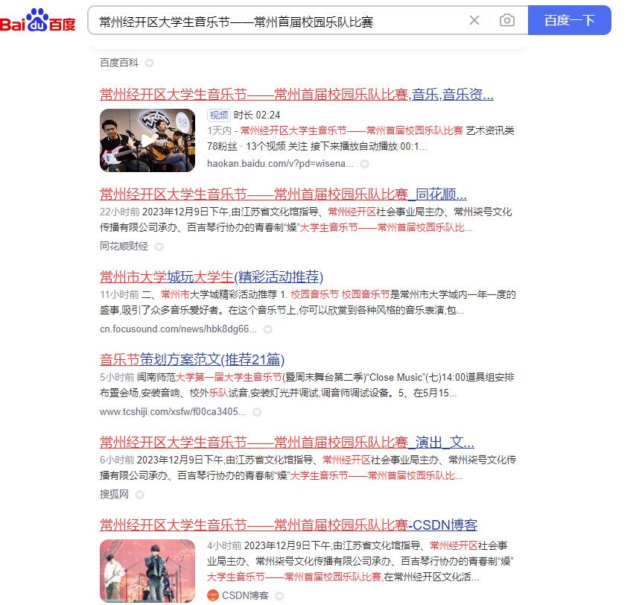Open the result title ending with 演出_文...
Screen dimensions: 639x605
point(287,443)
